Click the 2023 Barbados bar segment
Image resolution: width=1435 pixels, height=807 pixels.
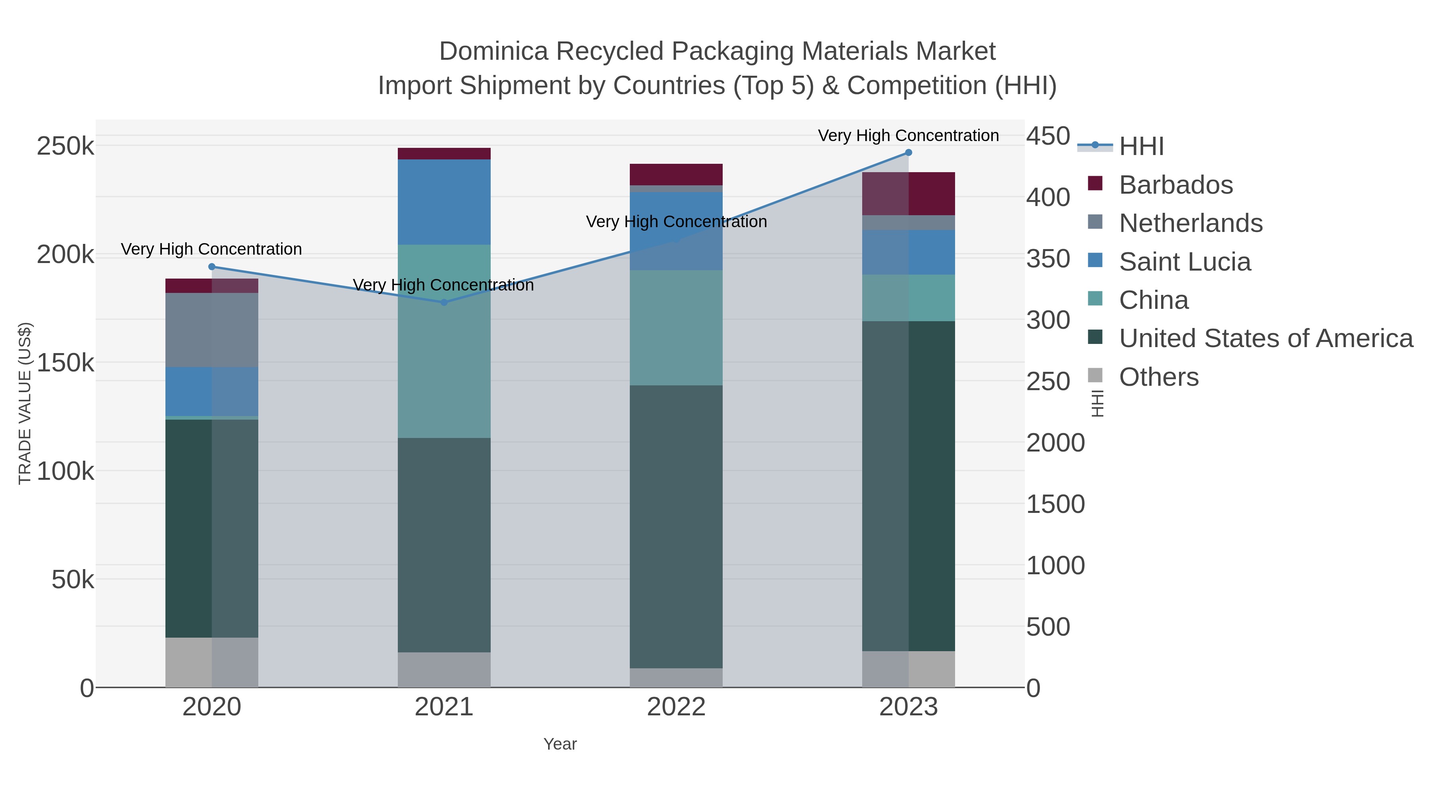tap(908, 194)
